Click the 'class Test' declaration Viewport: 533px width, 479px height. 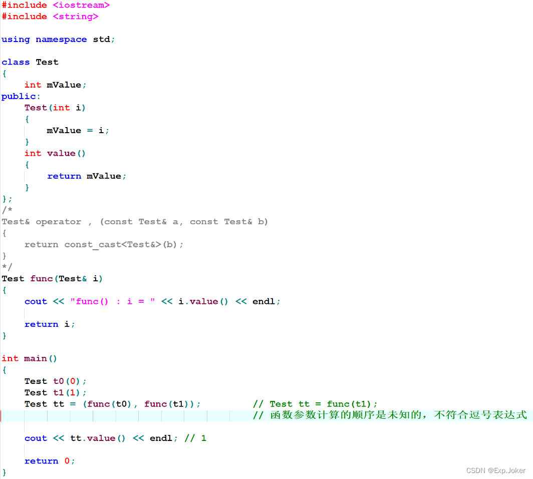point(30,62)
